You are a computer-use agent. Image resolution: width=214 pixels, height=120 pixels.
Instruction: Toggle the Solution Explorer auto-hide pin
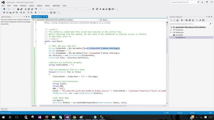(209, 17)
